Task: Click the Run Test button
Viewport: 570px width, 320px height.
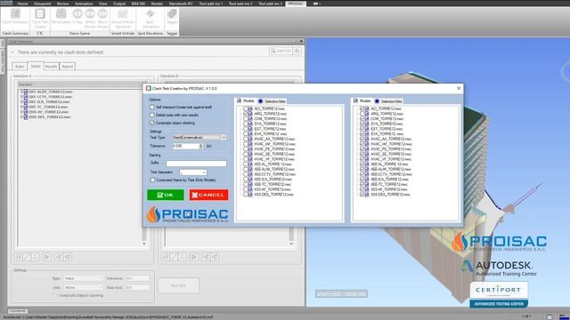Action: pos(178,286)
